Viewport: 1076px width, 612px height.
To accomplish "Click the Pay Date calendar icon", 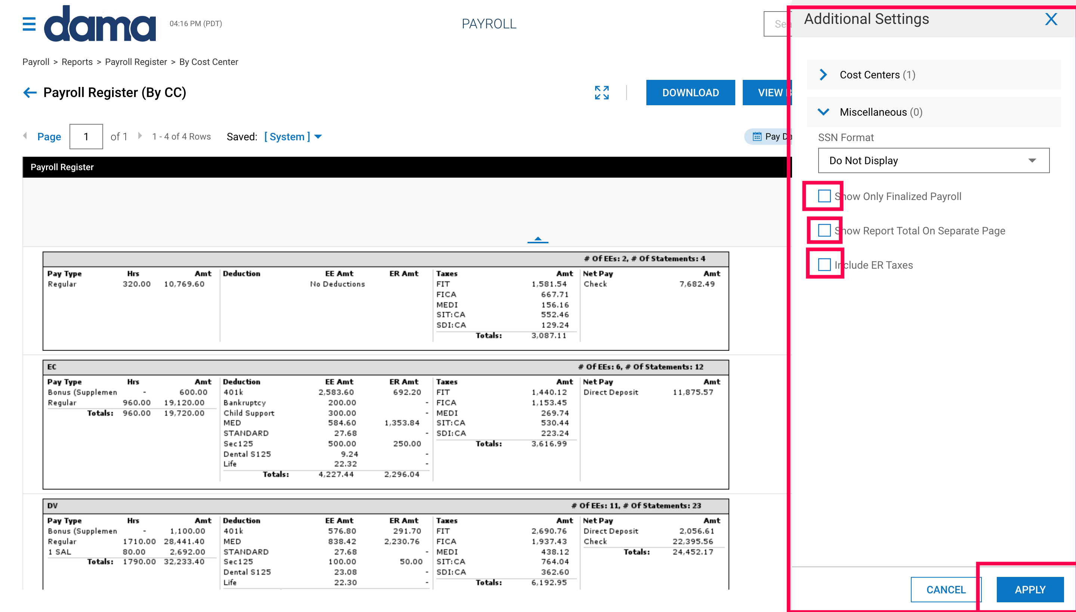I will (757, 137).
